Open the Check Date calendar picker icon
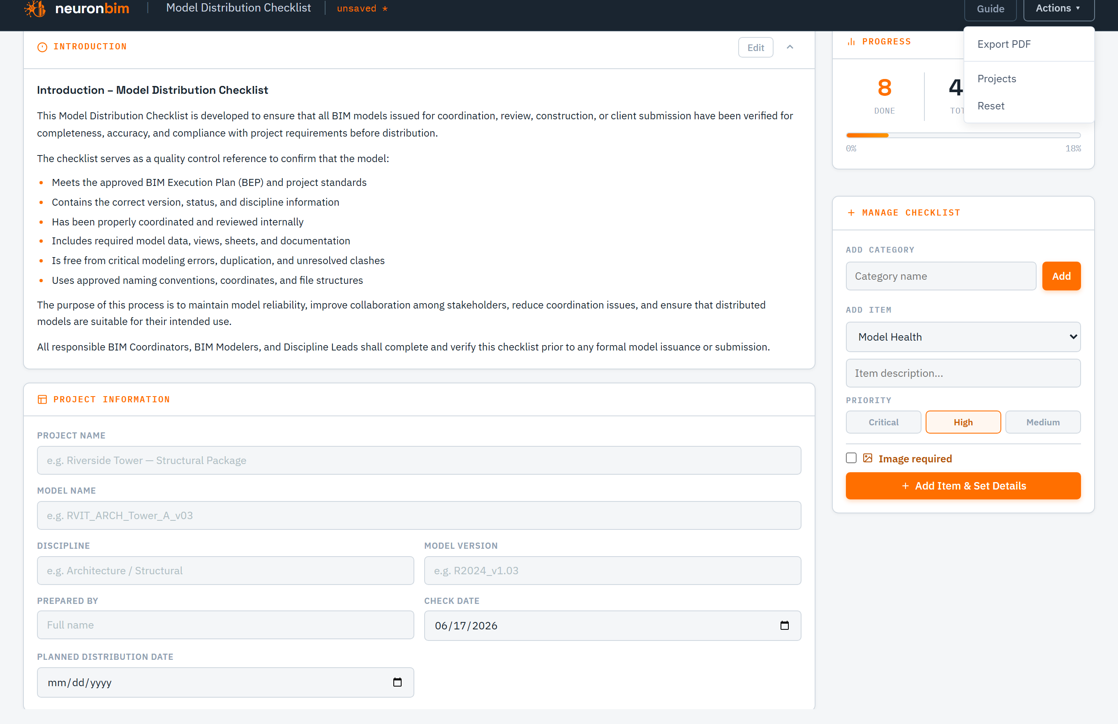The height and width of the screenshot is (724, 1118). click(x=785, y=625)
